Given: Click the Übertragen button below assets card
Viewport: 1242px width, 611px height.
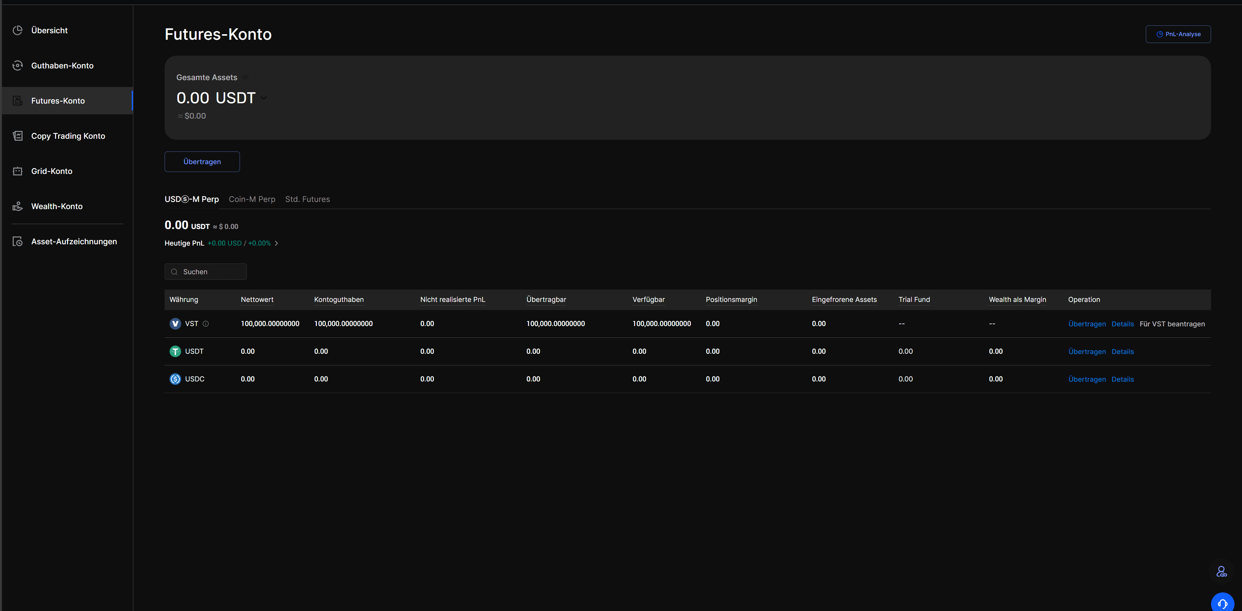Looking at the screenshot, I should 202,162.
